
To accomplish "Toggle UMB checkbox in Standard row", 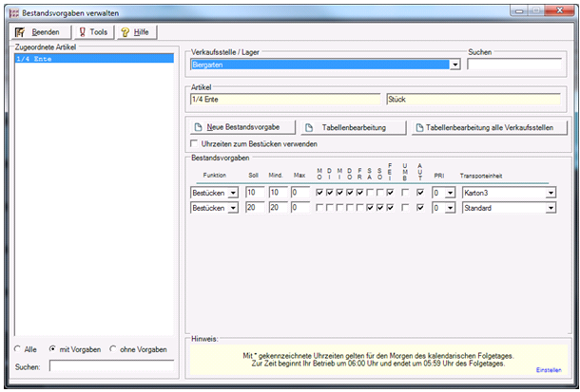I will [405, 208].
